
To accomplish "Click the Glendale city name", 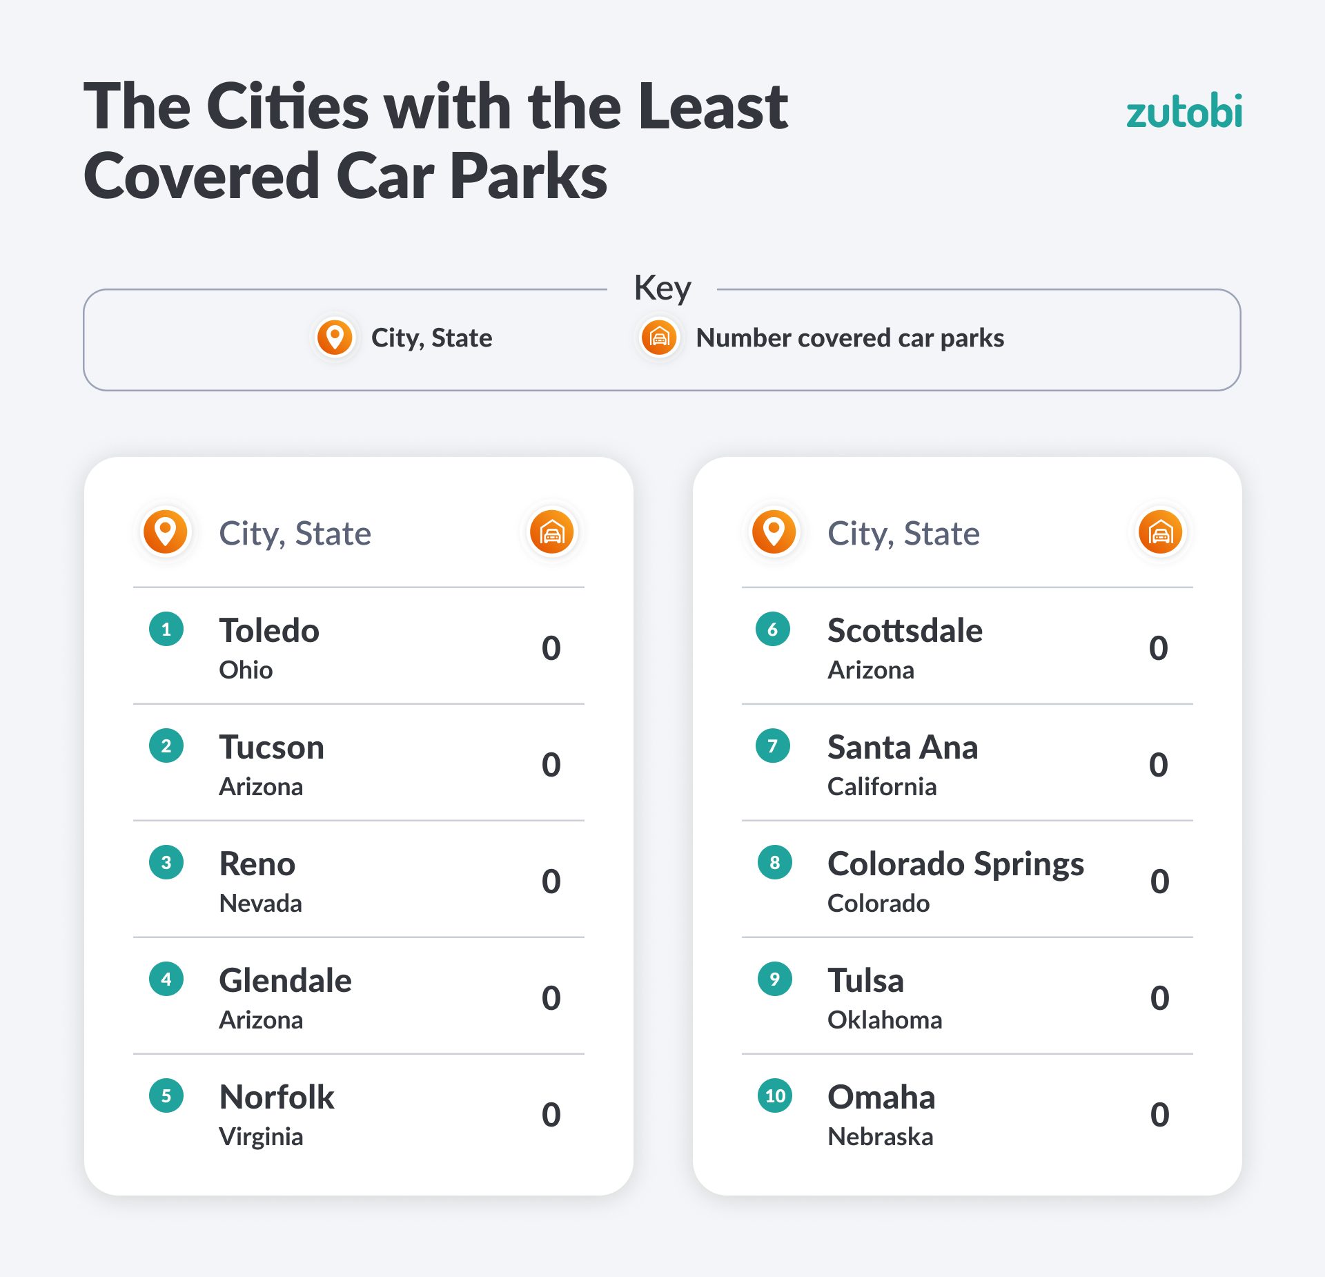I will pos(285,980).
